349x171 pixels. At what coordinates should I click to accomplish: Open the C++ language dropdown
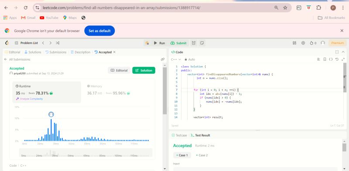click(176, 60)
